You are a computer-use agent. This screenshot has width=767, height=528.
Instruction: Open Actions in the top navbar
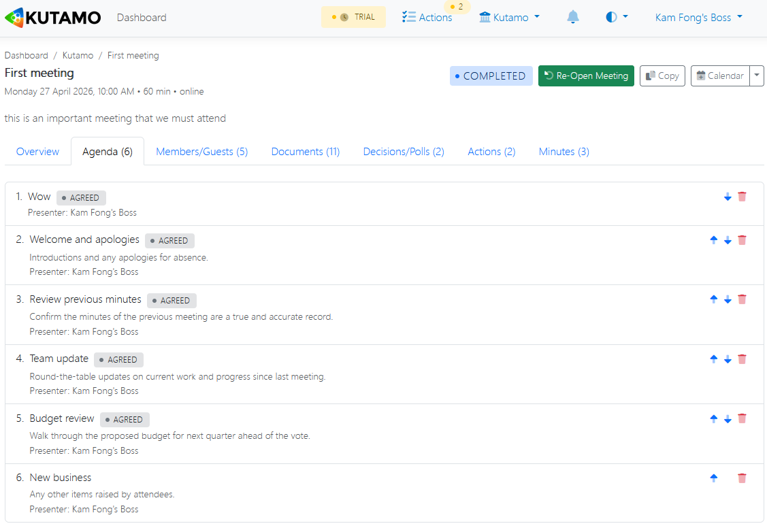click(x=427, y=17)
